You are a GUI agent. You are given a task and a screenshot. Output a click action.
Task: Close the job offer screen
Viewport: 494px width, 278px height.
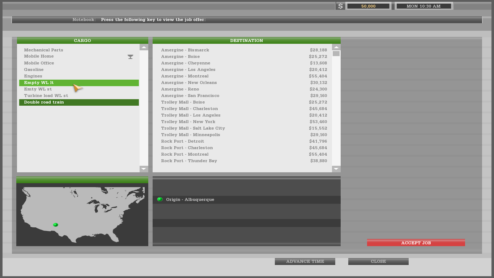tap(378, 261)
